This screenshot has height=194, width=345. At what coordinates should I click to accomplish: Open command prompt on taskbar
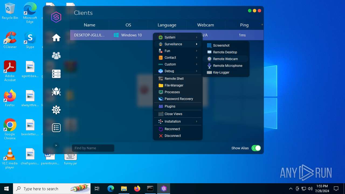pyautogui.click(x=150, y=189)
